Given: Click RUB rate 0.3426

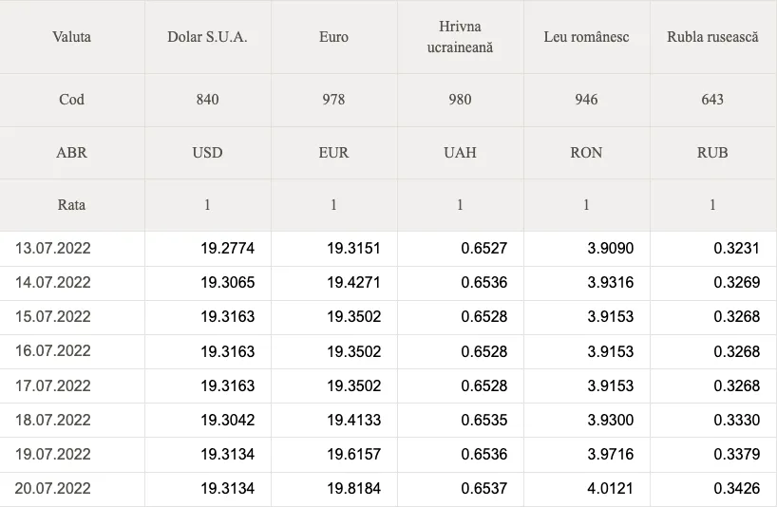Looking at the screenshot, I should point(737,488).
